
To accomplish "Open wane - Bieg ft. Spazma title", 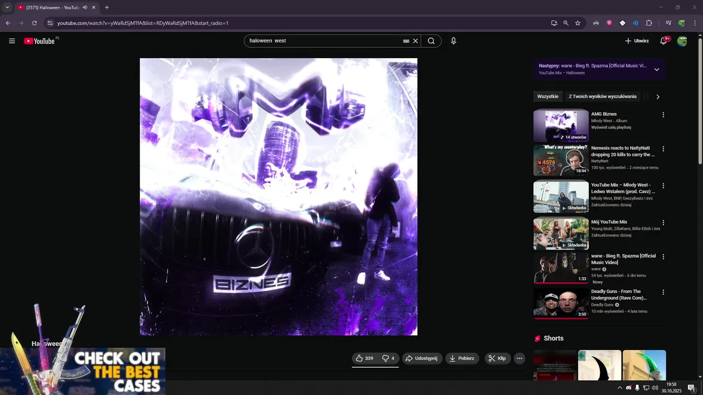I will (623, 259).
